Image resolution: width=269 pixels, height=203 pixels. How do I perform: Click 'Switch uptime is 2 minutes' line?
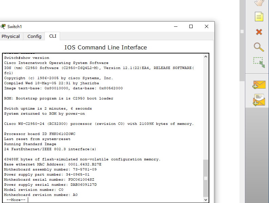tap(48, 109)
